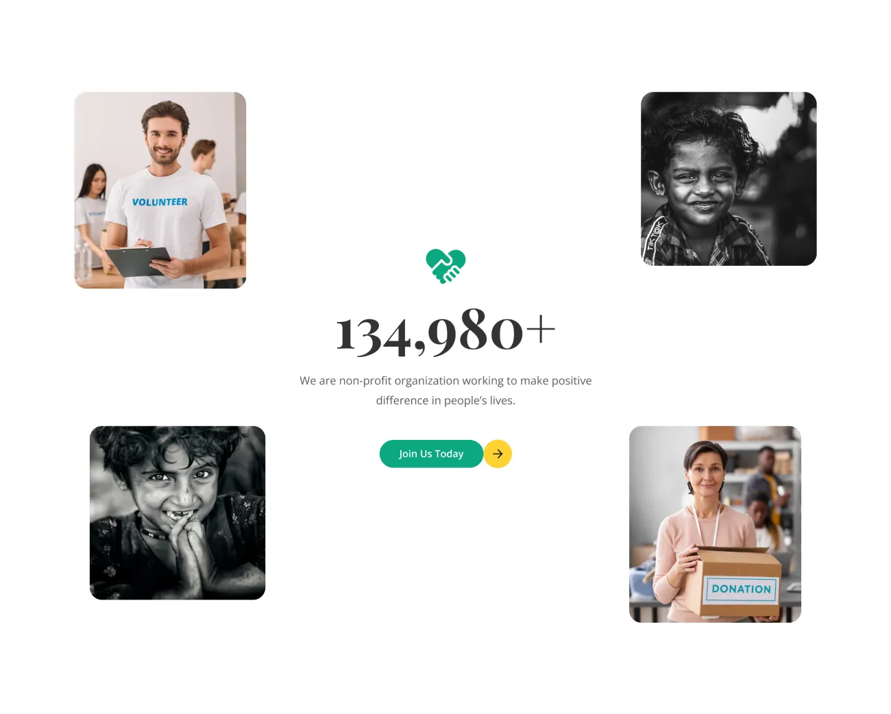Click the VOLUNTEER text on the t-shirt
Viewport: 891px width, 714px height.
click(x=160, y=202)
